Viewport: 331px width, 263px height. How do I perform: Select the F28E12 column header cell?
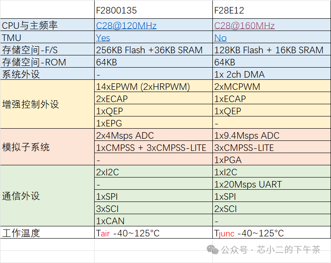(271, 10)
